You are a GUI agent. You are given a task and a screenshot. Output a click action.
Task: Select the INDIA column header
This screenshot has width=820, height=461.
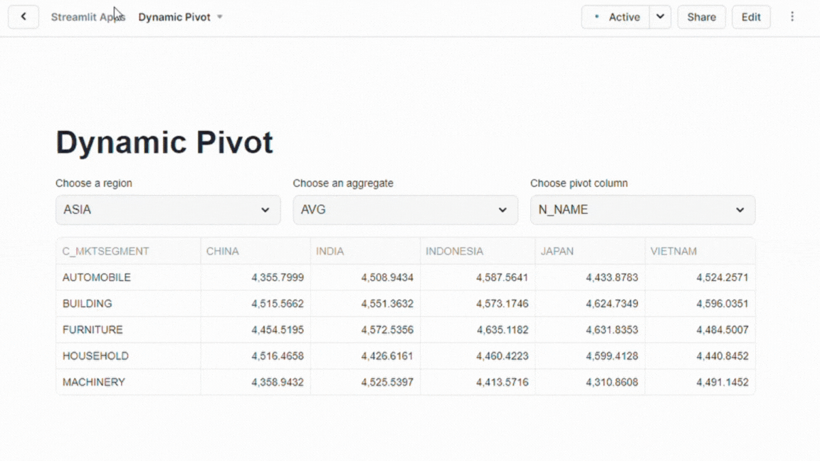pos(330,251)
